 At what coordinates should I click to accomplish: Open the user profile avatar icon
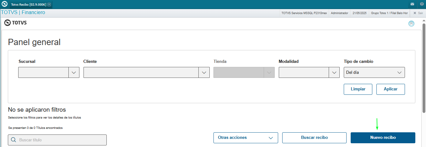[411, 23]
